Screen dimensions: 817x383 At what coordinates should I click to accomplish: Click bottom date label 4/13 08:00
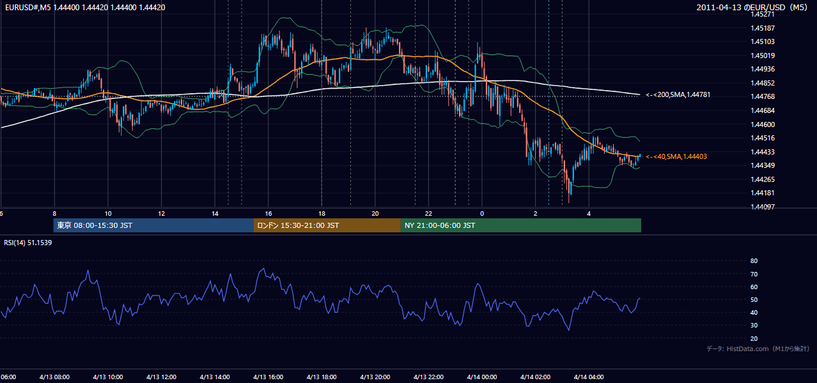point(54,377)
